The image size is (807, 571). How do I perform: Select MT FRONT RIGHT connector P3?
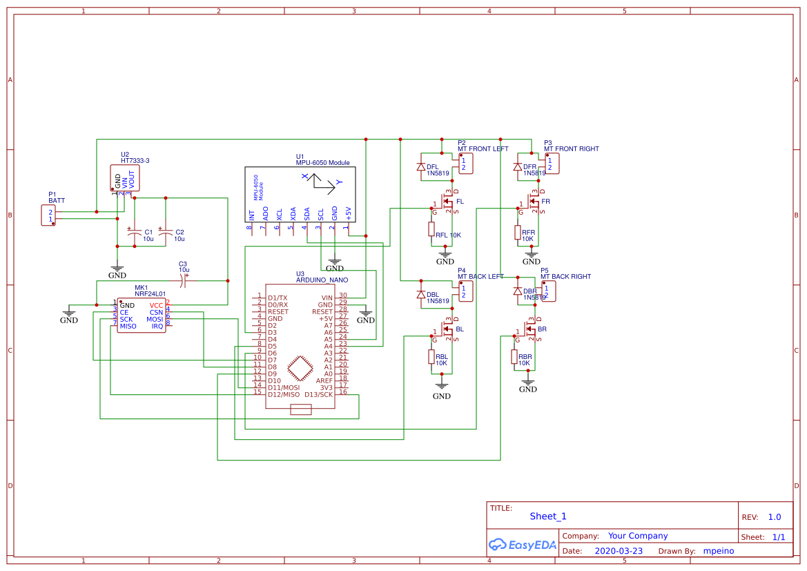click(x=551, y=164)
